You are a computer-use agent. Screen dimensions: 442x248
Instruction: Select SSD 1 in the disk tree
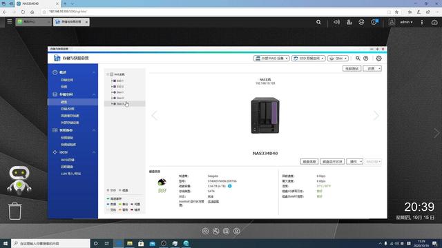pos(120,81)
